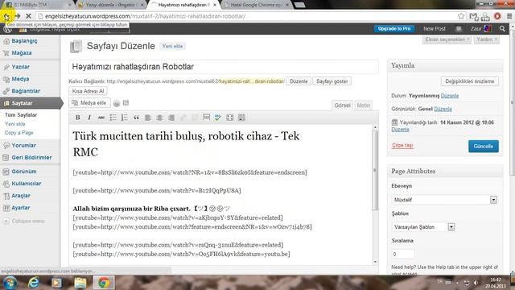
Task: Open the Ebeveyn parent dropdown
Action: click(445, 200)
